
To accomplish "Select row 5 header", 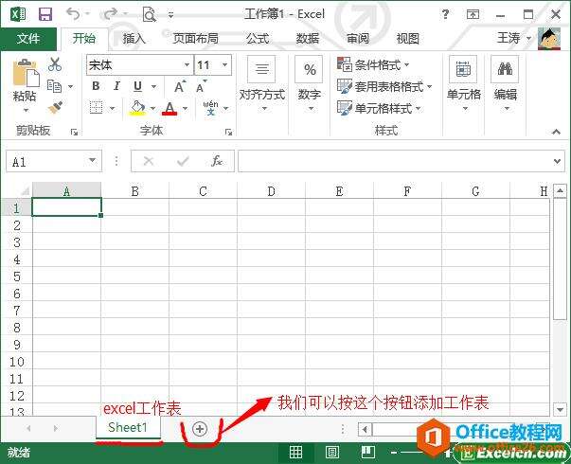I will pyautogui.click(x=17, y=277).
